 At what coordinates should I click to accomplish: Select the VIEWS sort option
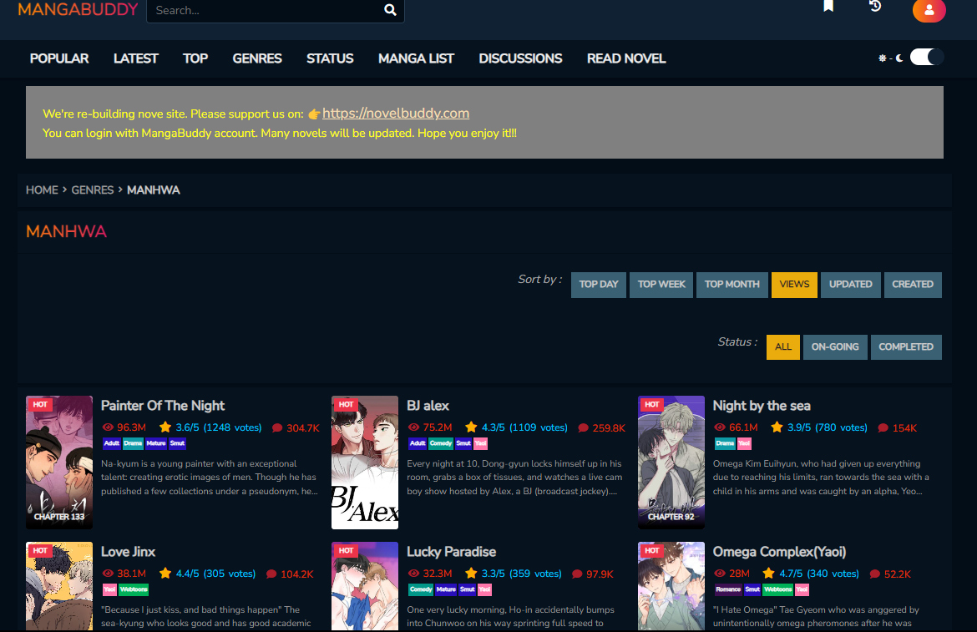794,285
